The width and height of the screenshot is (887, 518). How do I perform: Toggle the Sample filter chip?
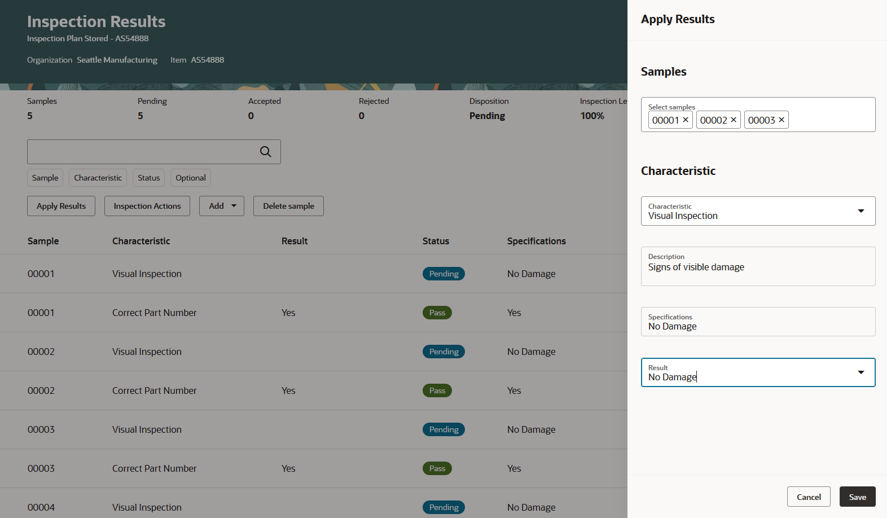(x=45, y=178)
